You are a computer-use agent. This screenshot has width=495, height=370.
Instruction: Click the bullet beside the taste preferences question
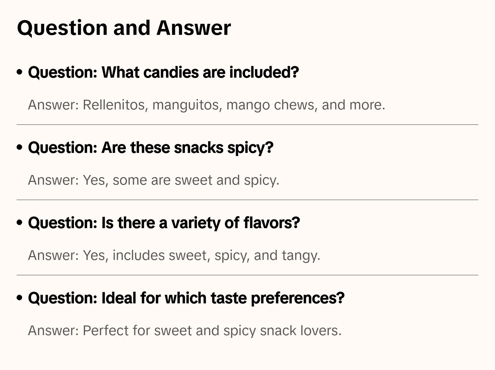20,298
